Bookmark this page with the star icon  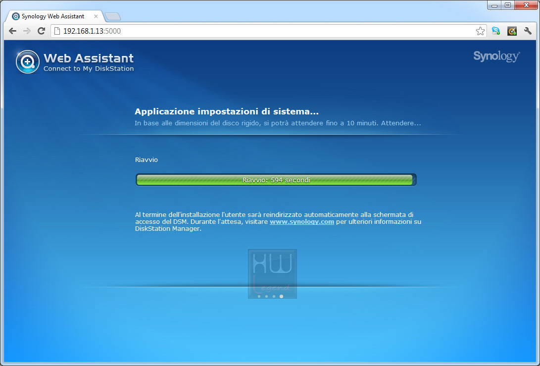point(480,31)
